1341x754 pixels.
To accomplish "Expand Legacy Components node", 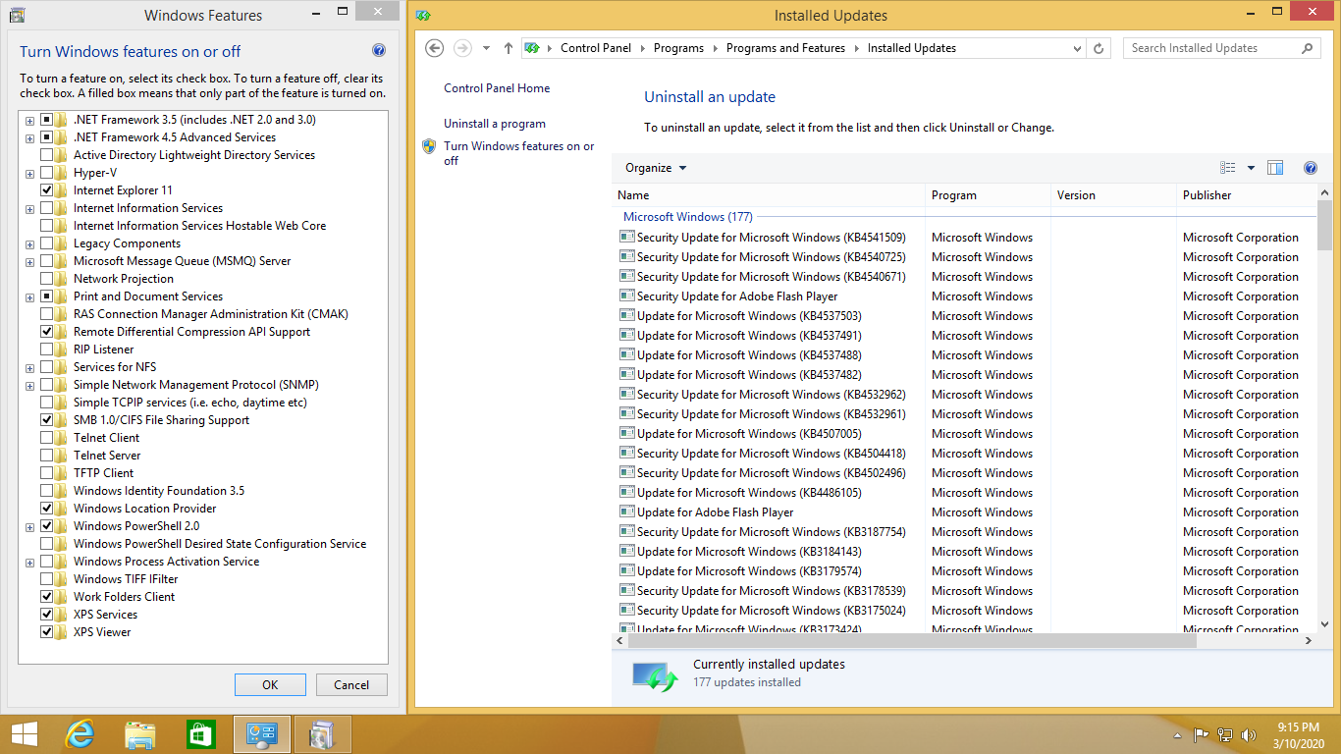I will [29, 244].
